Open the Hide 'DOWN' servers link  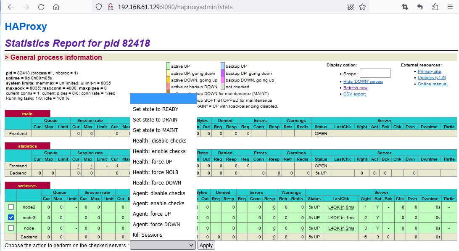point(363,82)
